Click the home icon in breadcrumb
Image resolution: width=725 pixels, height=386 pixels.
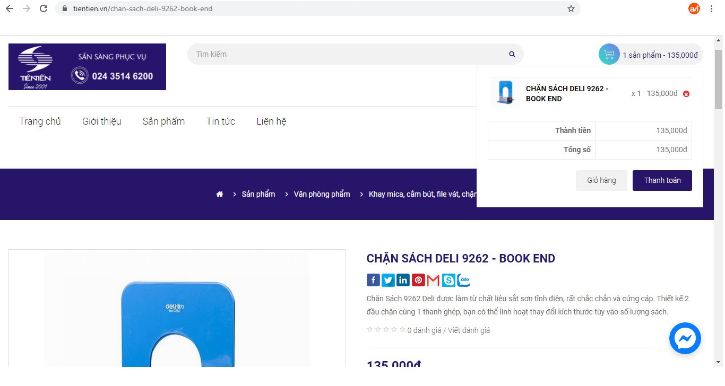pyautogui.click(x=220, y=194)
